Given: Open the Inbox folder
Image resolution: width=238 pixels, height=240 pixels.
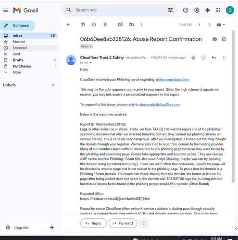Looking at the screenshot, I should pyautogui.click(x=29, y=36).
